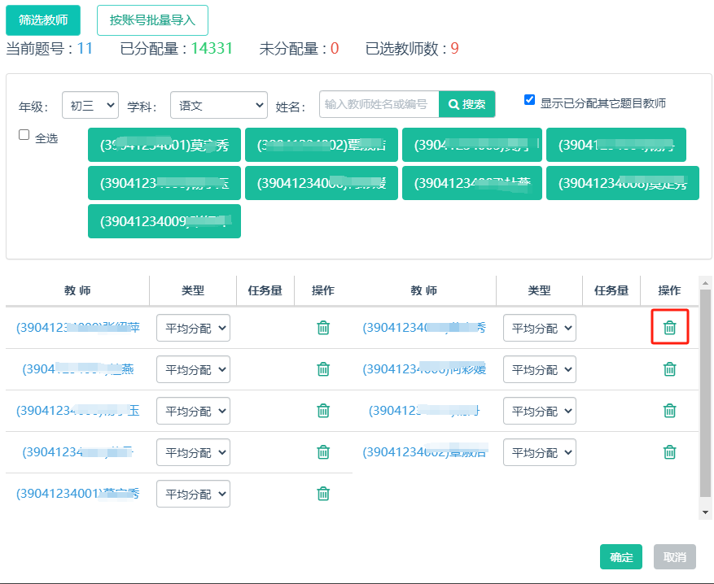Uncheck 显示已分配其它题目教师
The height and width of the screenshot is (584, 714).
click(x=529, y=99)
